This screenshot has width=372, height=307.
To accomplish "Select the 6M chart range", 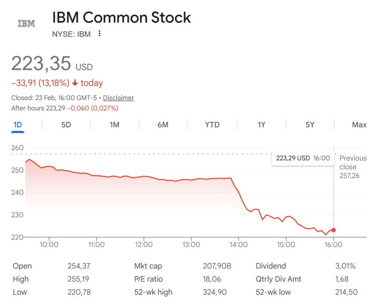I will pyautogui.click(x=163, y=125).
